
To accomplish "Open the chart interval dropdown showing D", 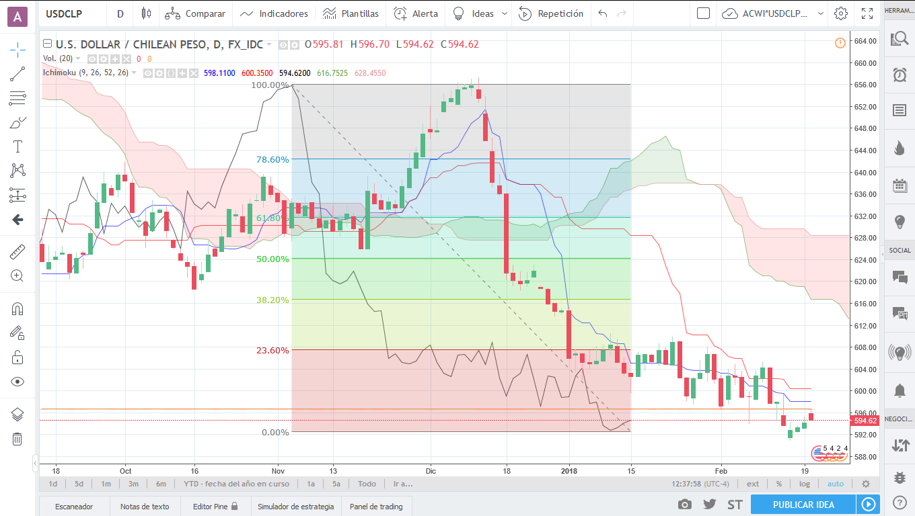I will pos(120,13).
